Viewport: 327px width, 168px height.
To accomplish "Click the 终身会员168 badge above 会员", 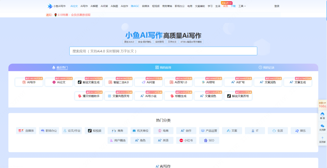I will click(x=226, y=3).
